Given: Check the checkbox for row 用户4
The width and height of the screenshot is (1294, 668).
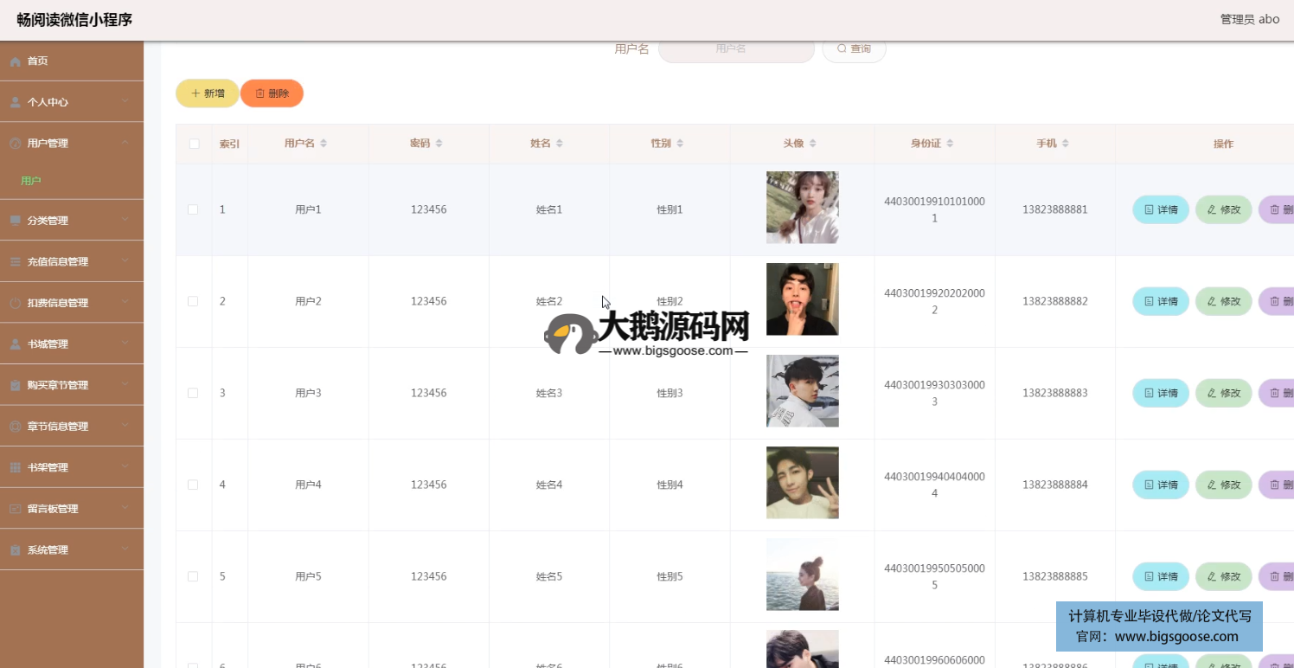Looking at the screenshot, I should 193,485.
